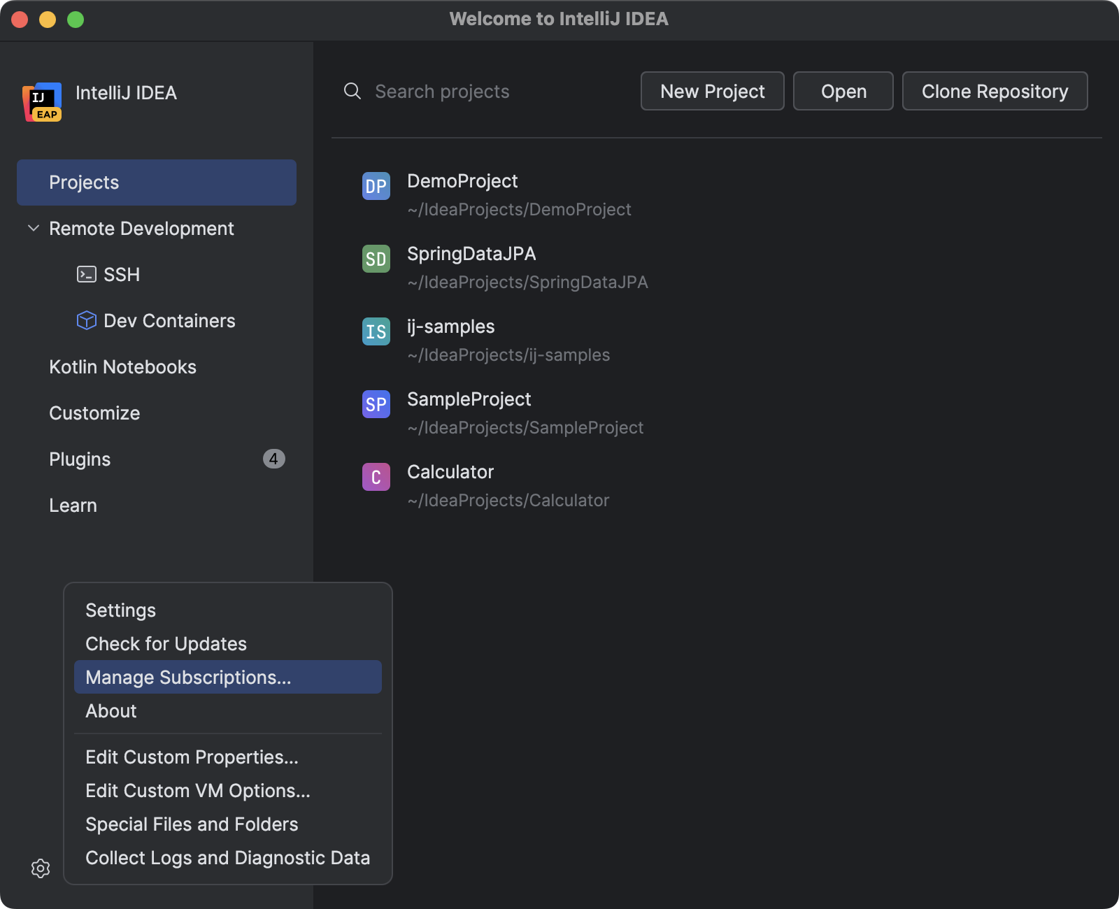Click the Clone Repository button
The height and width of the screenshot is (909, 1119).
(x=995, y=91)
